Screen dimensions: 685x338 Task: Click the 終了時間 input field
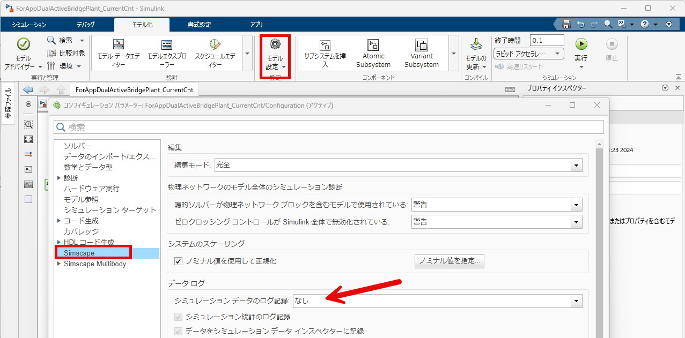coord(547,41)
